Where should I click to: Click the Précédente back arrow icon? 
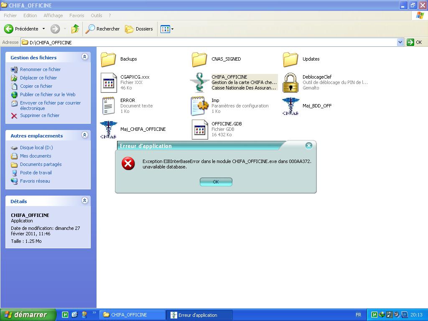click(x=8, y=29)
